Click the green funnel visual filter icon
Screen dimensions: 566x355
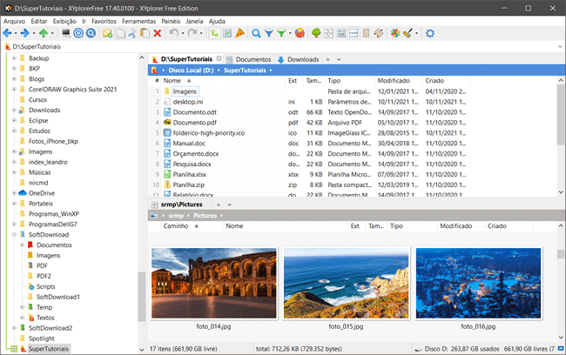coord(281,34)
